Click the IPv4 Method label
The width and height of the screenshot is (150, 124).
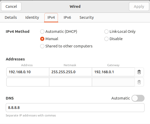[17, 32]
